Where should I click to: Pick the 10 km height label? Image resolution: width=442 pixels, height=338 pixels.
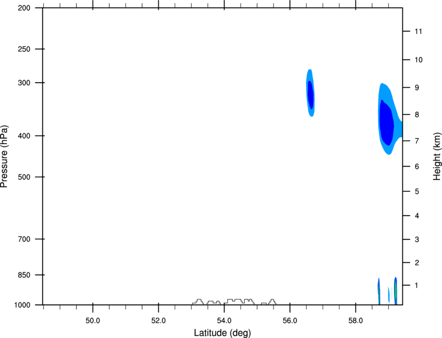pos(419,60)
